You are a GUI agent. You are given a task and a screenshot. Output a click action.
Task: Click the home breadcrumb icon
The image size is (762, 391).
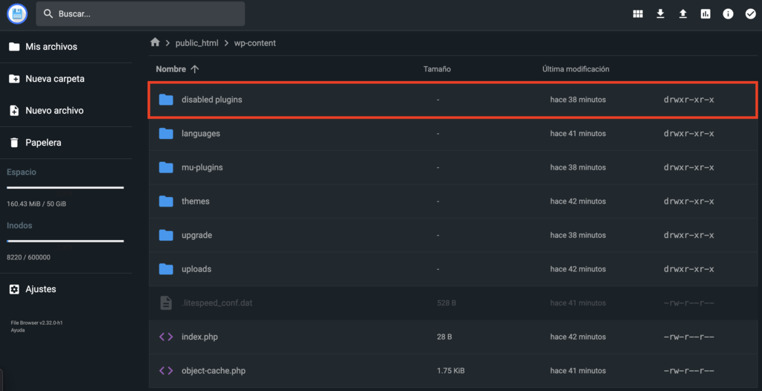pos(155,42)
